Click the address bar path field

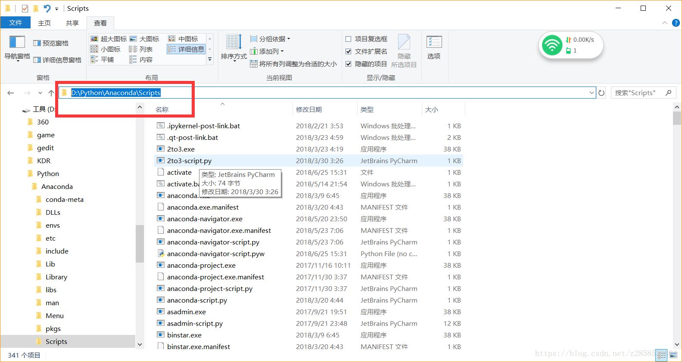coord(327,93)
